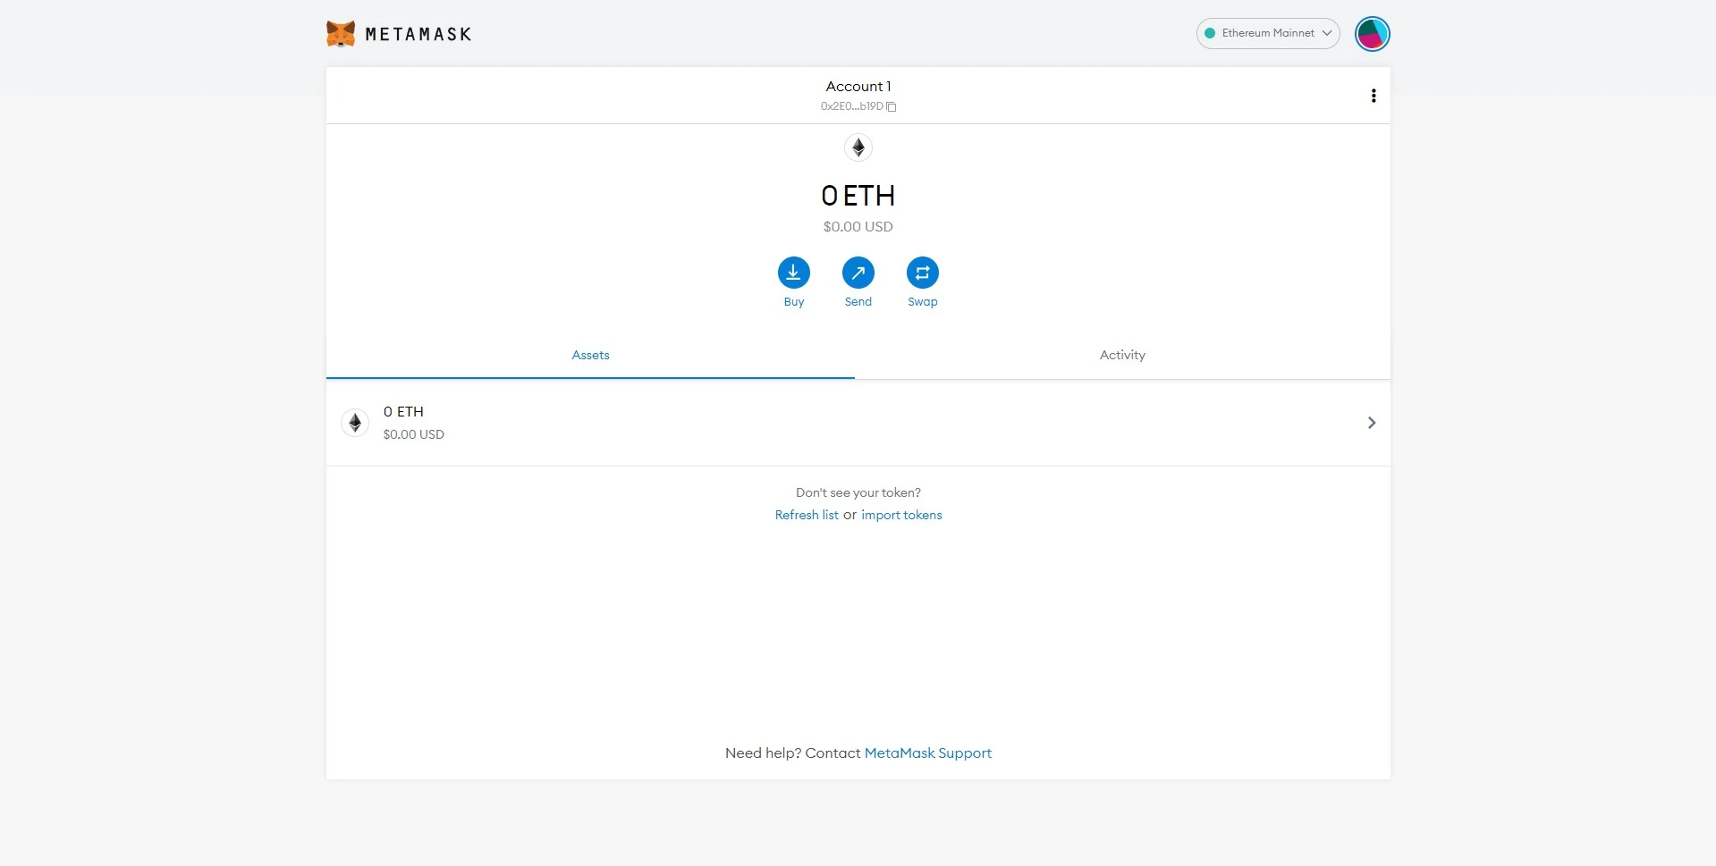
Task: Click the large 0 ETH balance
Action: (x=858, y=196)
